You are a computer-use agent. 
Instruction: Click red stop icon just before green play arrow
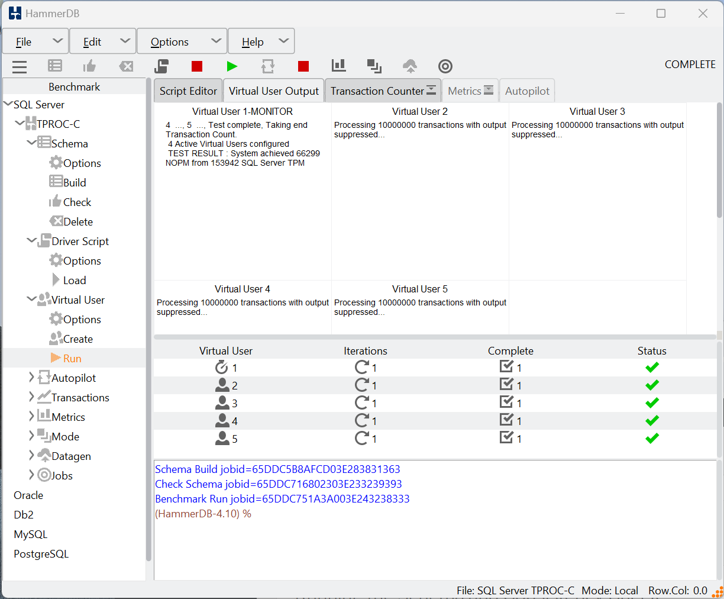coord(197,66)
